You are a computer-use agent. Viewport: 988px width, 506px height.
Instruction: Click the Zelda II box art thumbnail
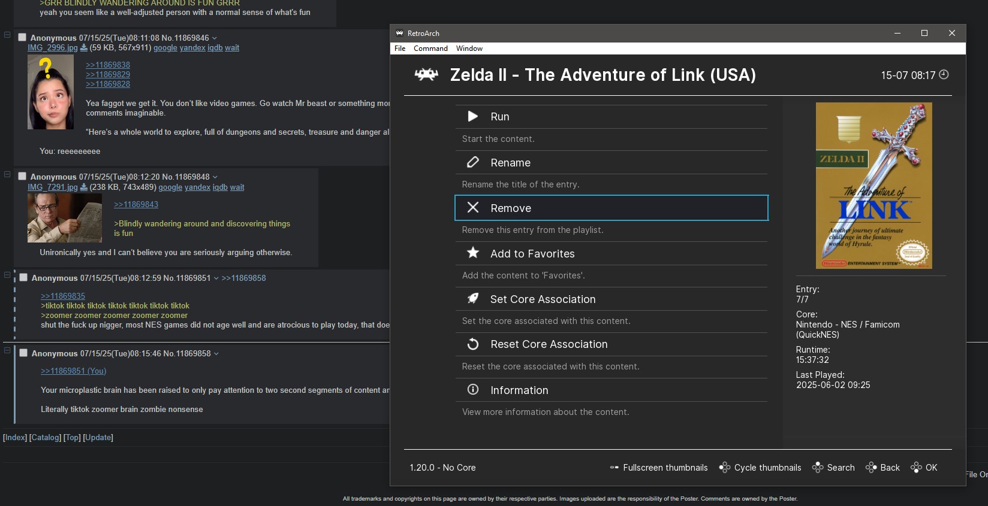(873, 186)
